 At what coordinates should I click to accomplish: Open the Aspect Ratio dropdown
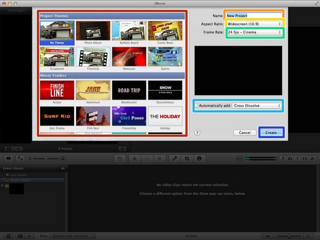coord(254,24)
